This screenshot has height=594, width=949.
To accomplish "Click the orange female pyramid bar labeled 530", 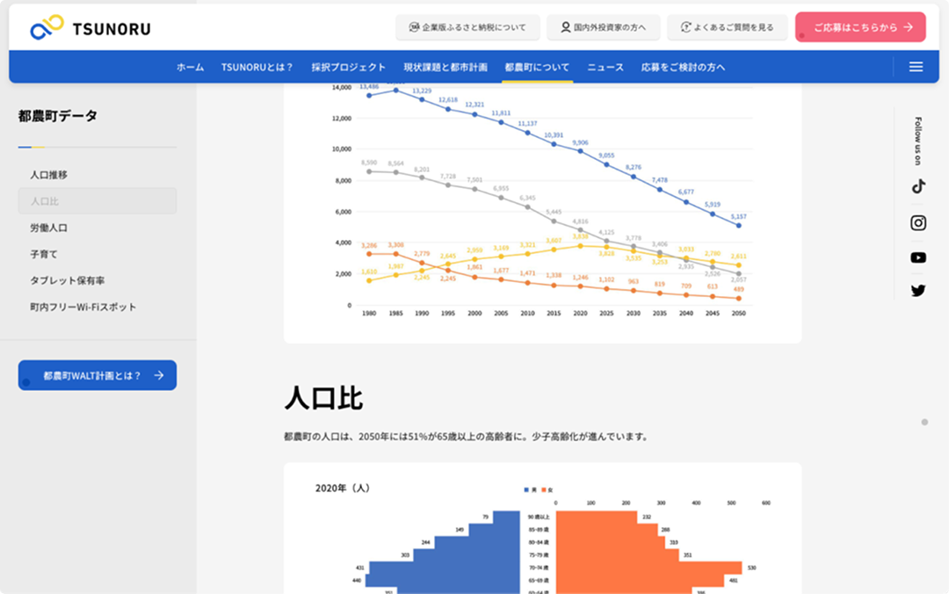I will (x=648, y=568).
